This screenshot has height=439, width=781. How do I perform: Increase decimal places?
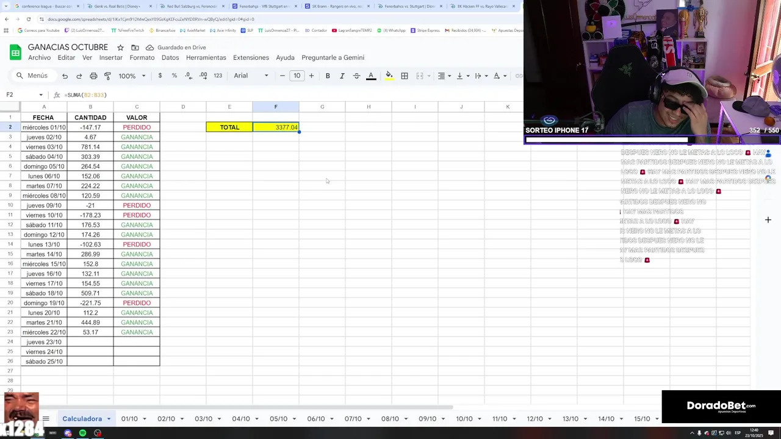[203, 76]
